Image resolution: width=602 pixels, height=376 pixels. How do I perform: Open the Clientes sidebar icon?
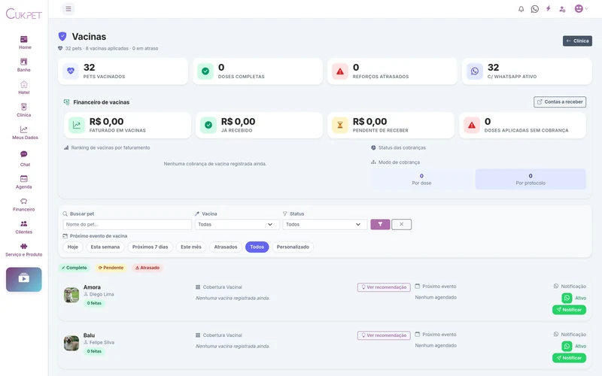coord(24,223)
